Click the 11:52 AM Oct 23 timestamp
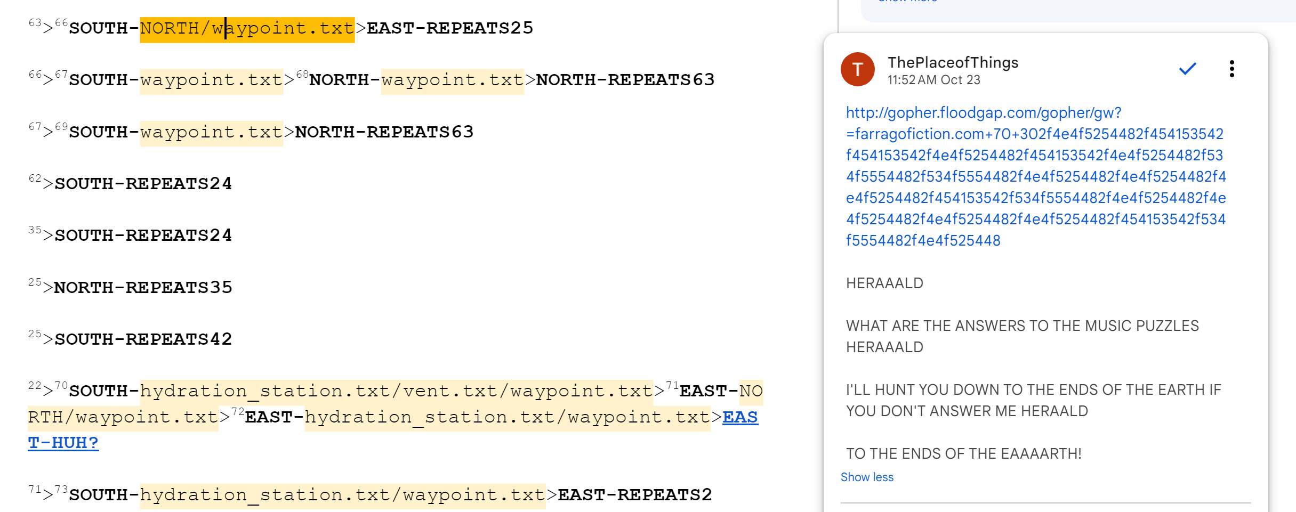This screenshot has width=1296, height=512. point(933,80)
